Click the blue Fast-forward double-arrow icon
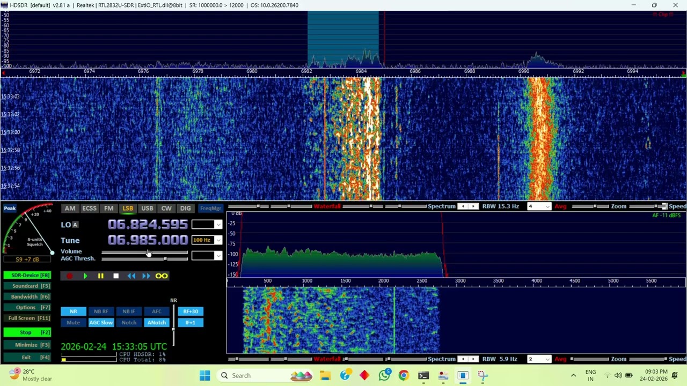687x386 pixels. pyautogui.click(x=146, y=276)
